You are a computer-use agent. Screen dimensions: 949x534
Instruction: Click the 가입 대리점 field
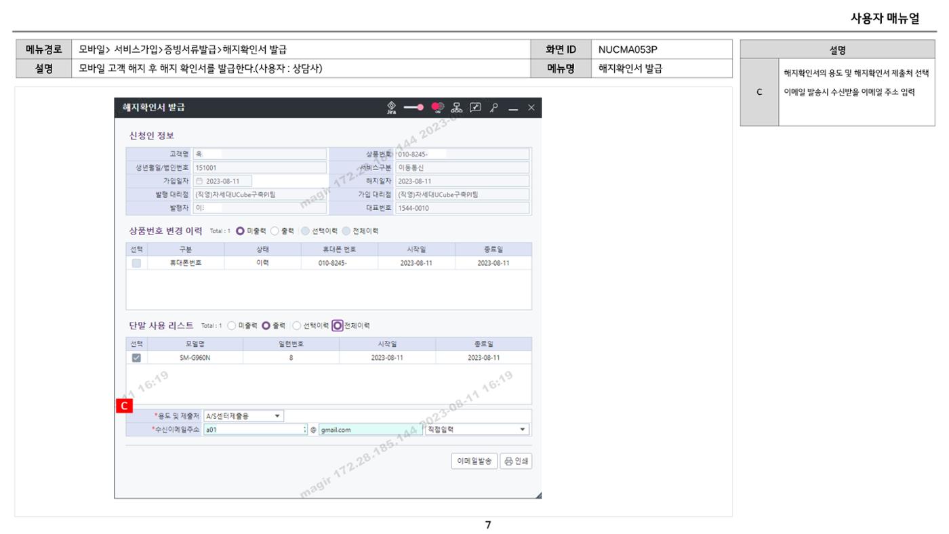coord(462,194)
